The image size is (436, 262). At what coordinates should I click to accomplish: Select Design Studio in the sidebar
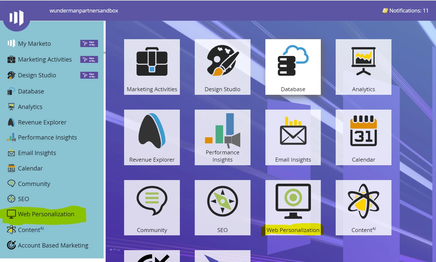click(32, 75)
